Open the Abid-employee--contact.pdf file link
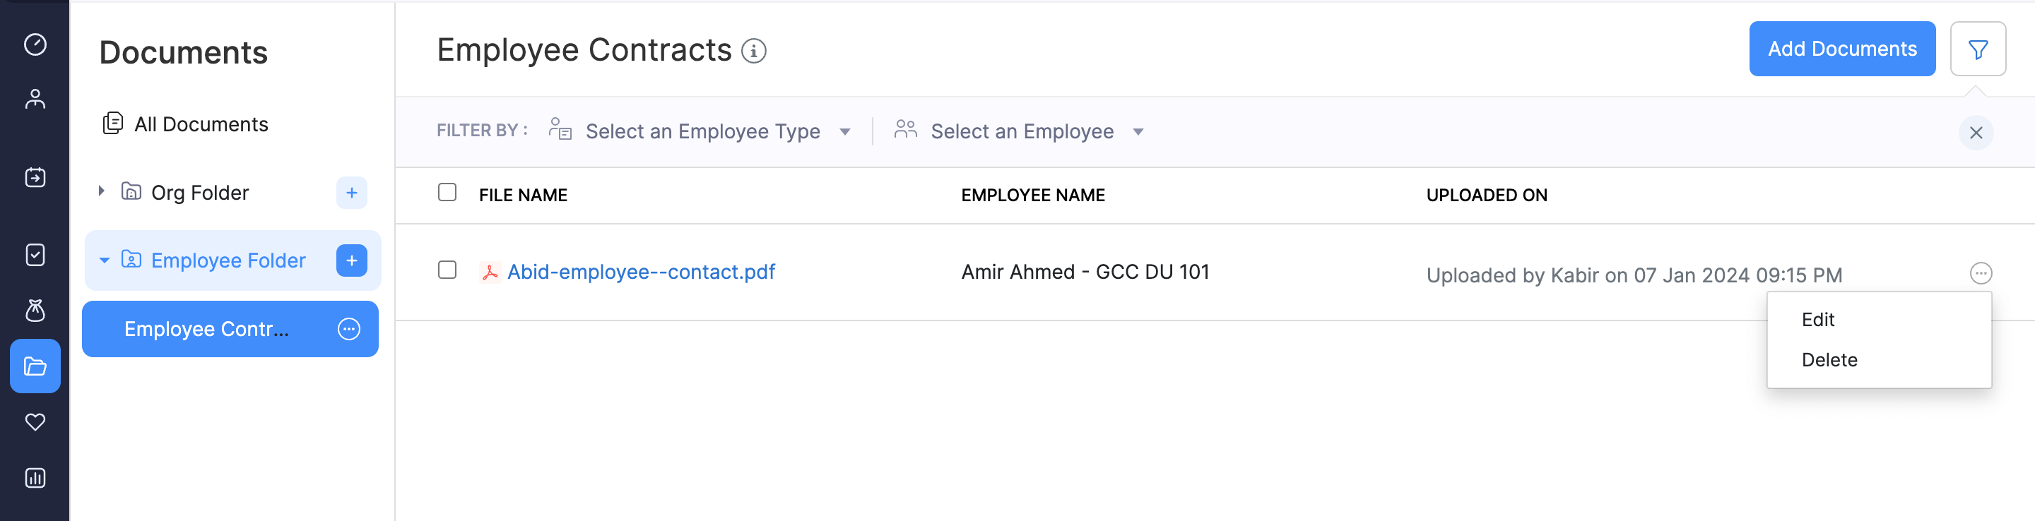 coord(641,272)
